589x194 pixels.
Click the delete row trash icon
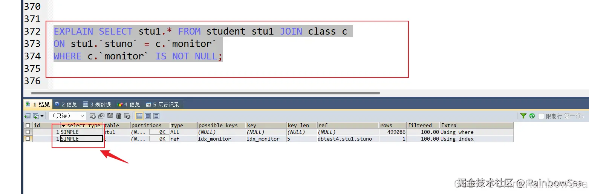[119, 116]
